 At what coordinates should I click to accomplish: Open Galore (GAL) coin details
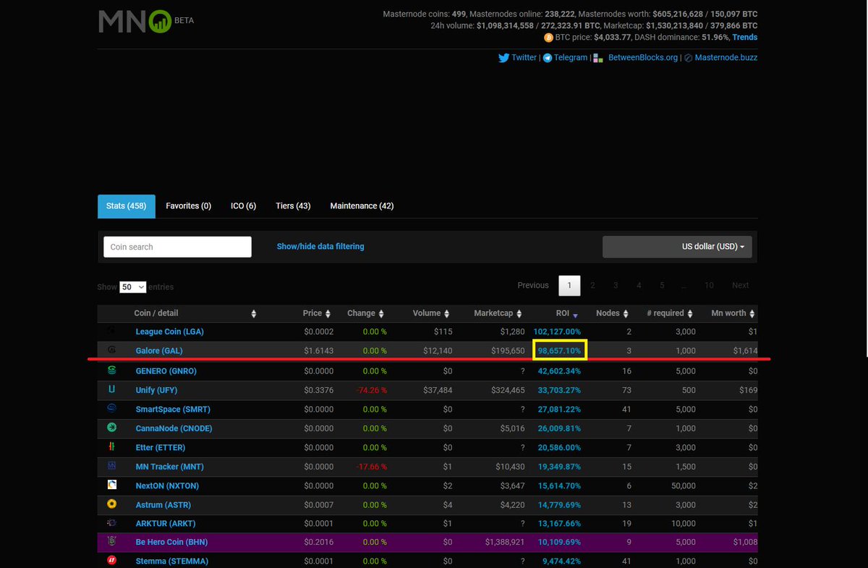pos(159,351)
